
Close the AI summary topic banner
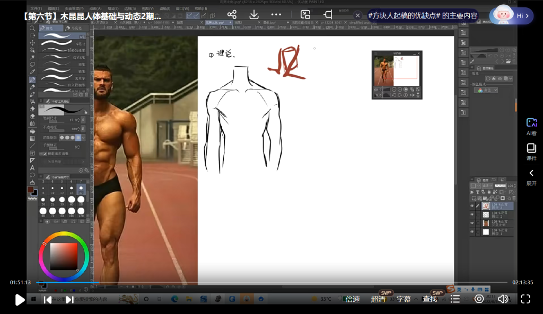pos(358,16)
